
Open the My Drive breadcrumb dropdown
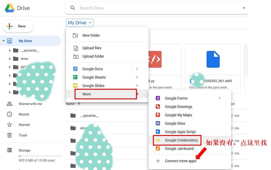coord(80,23)
